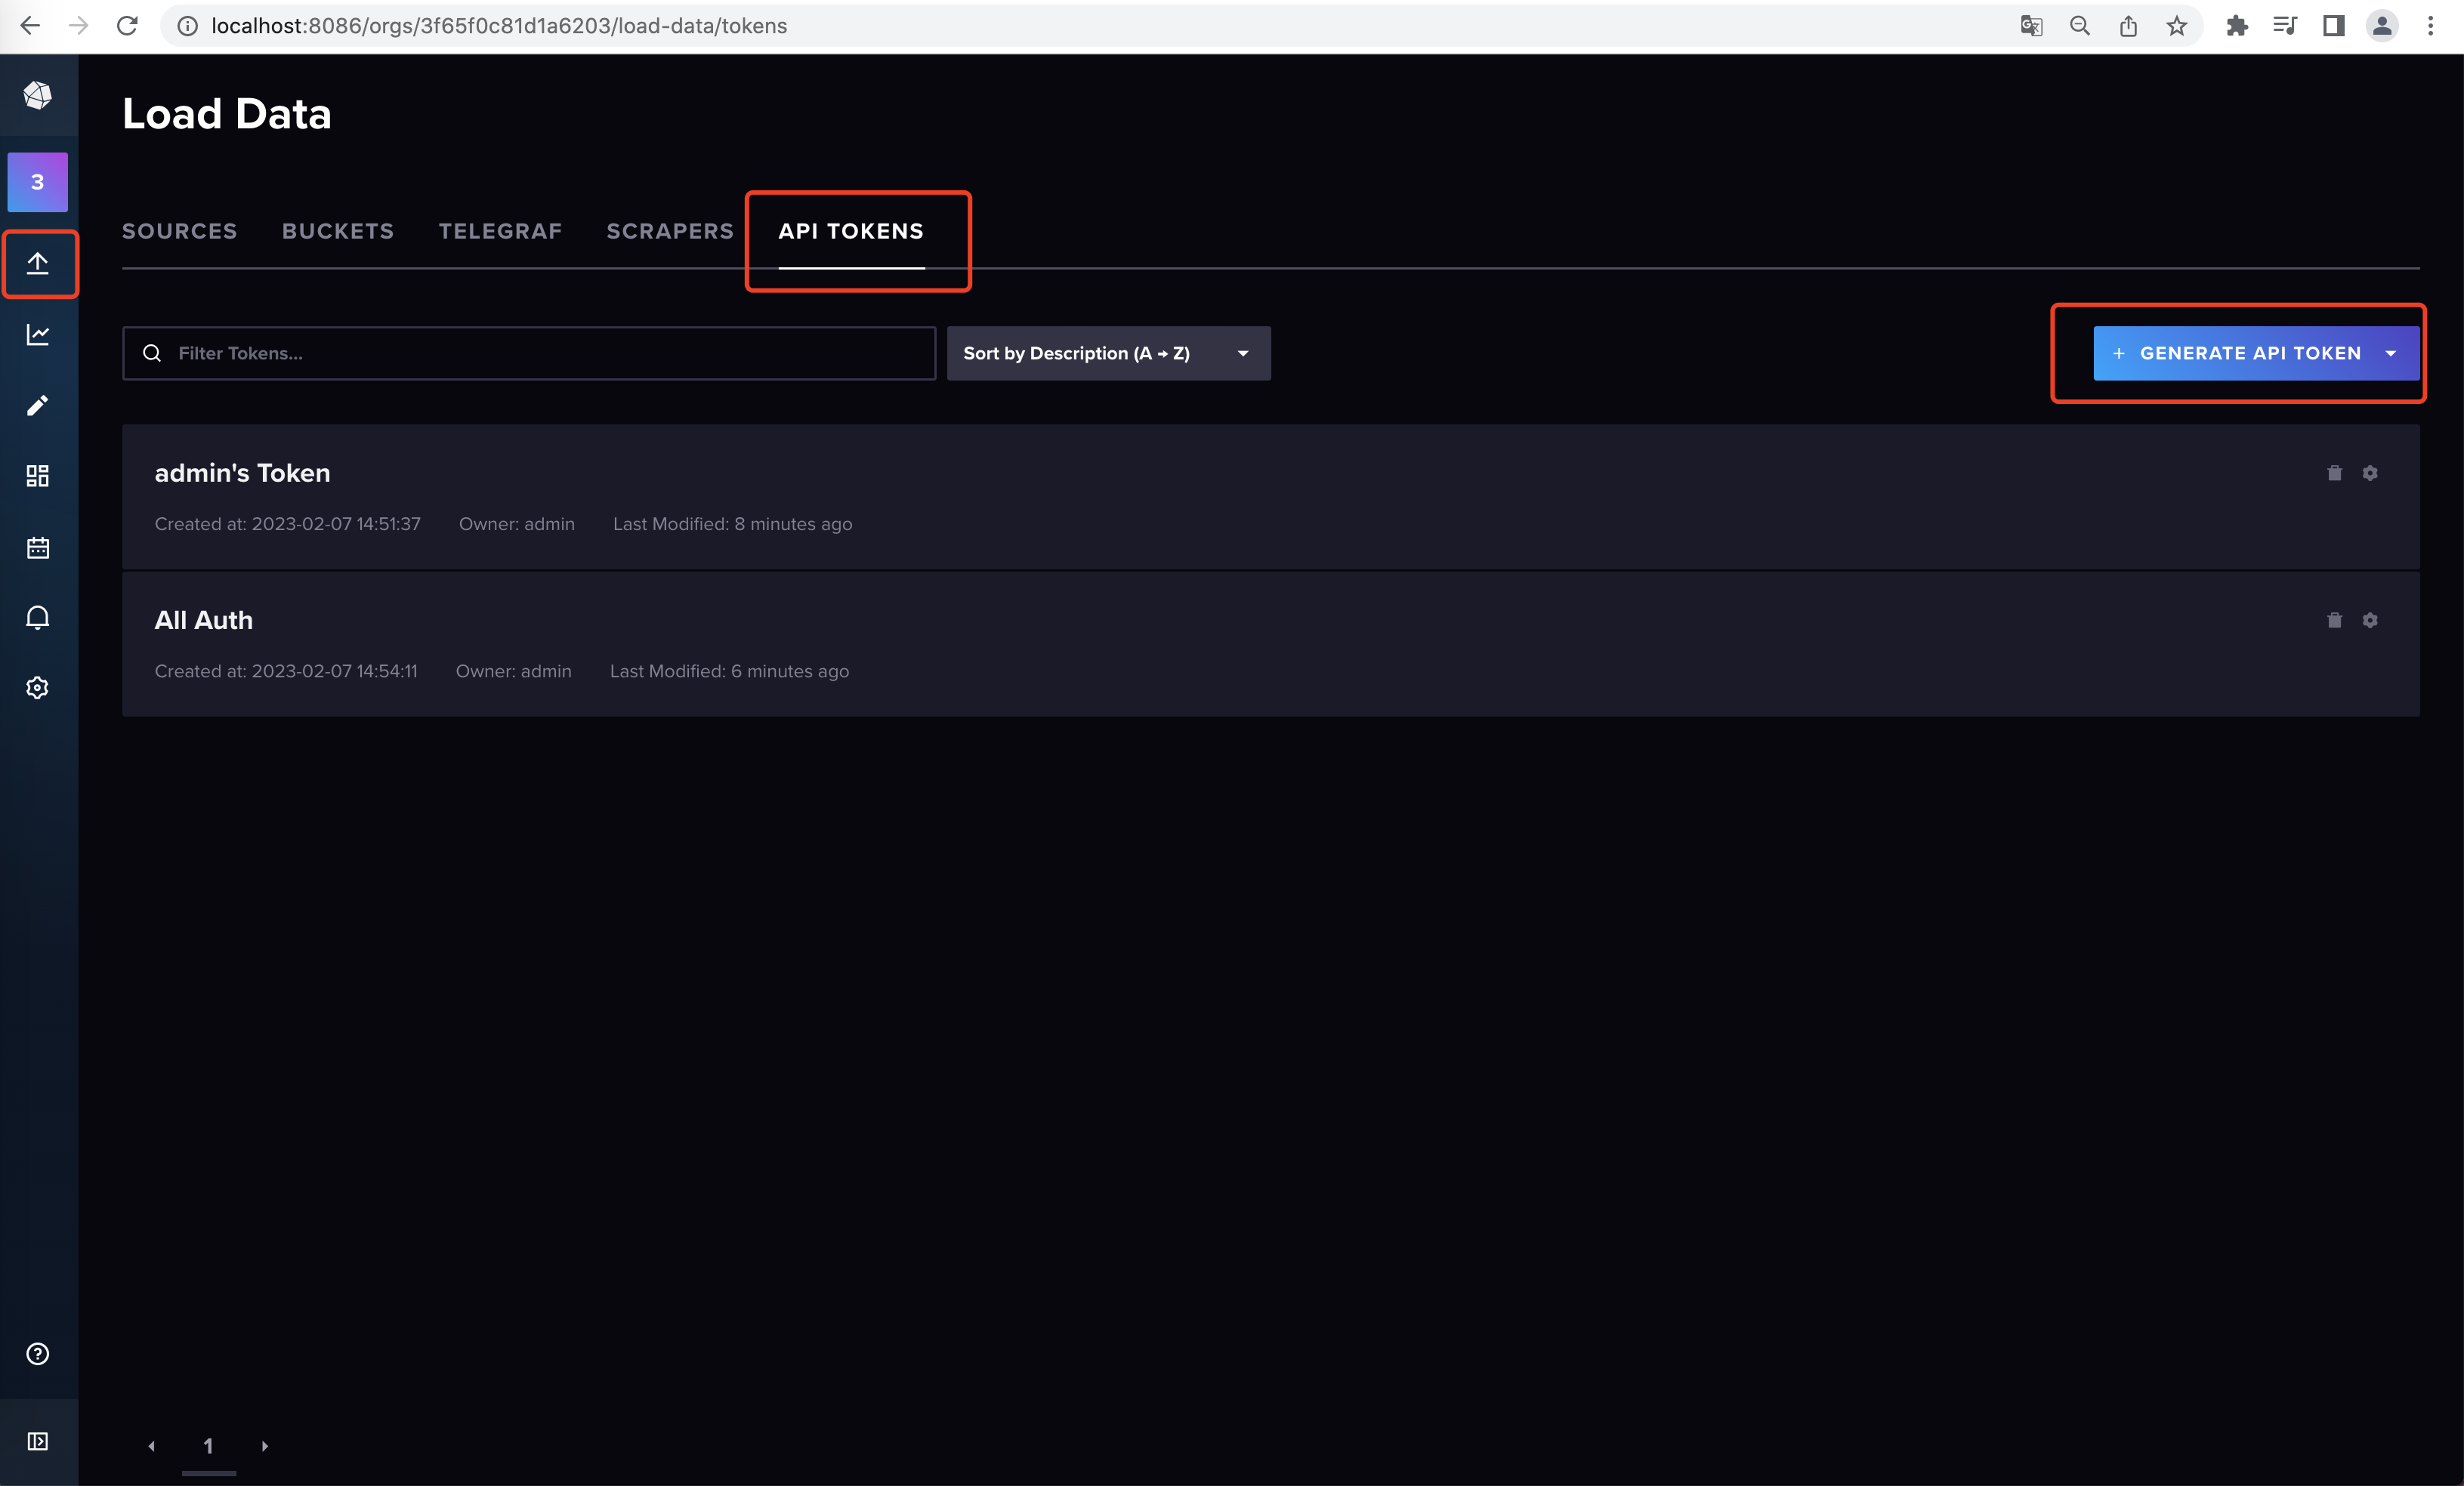Open the media control playlist icon
The width and height of the screenshot is (2464, 1486).
click(2285, 25)
